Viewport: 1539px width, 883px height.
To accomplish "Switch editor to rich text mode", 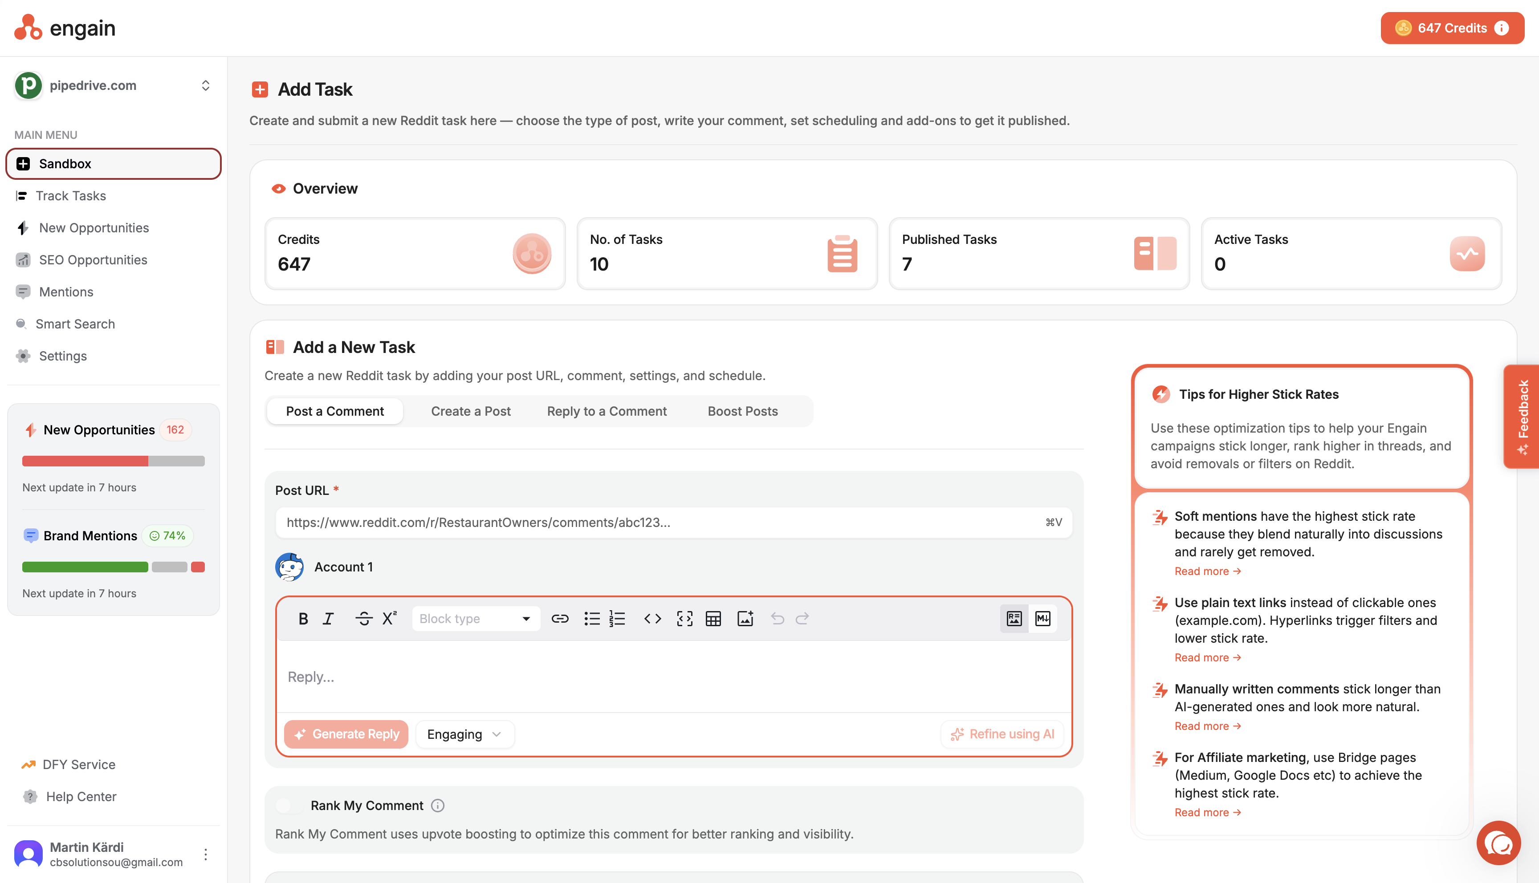I will tap(1014, 619).
